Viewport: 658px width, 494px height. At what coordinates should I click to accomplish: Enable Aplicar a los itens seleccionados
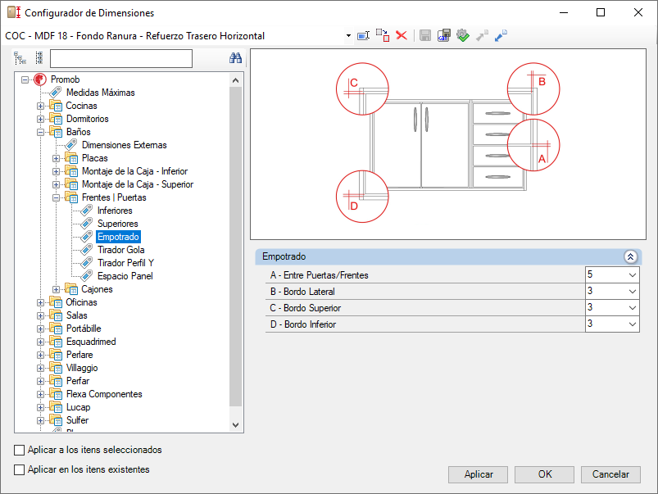click(x=20, y=450)
